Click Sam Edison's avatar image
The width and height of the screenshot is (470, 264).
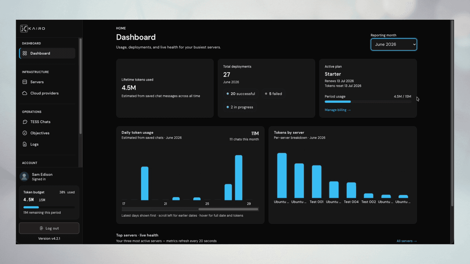point(24,177)
